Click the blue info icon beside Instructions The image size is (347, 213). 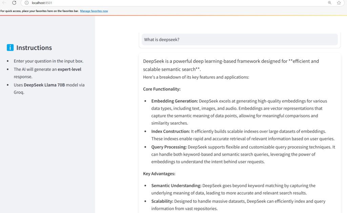point(10,48)
